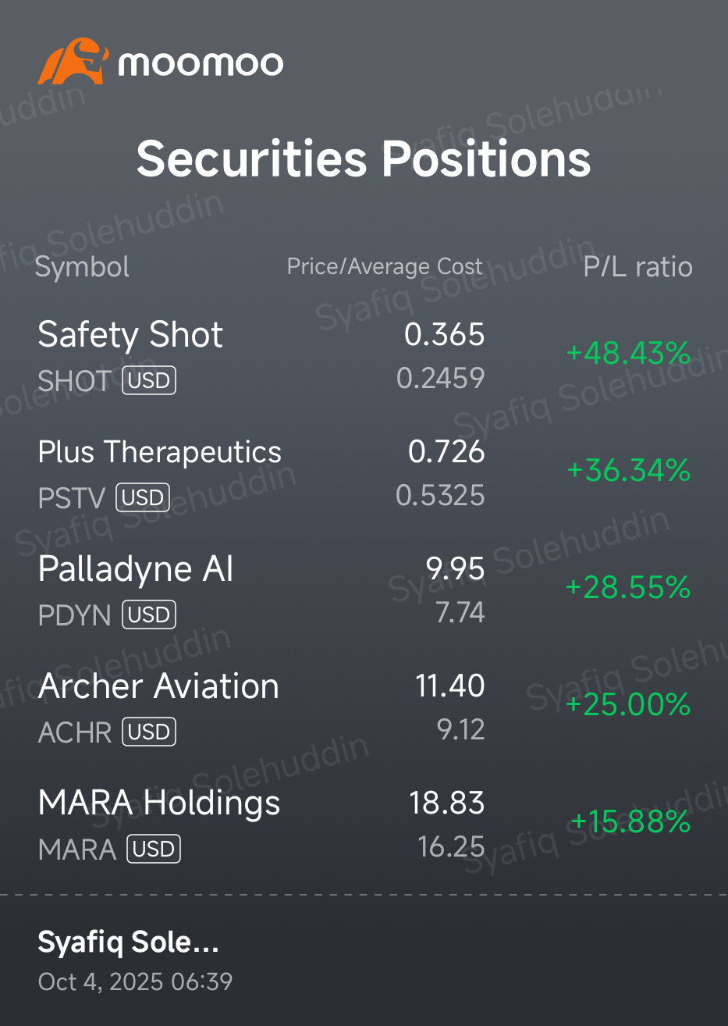This screenshot has width=728, height=1026.
Task: Click the USD badge beside PSTV
Action: point(143,497)
